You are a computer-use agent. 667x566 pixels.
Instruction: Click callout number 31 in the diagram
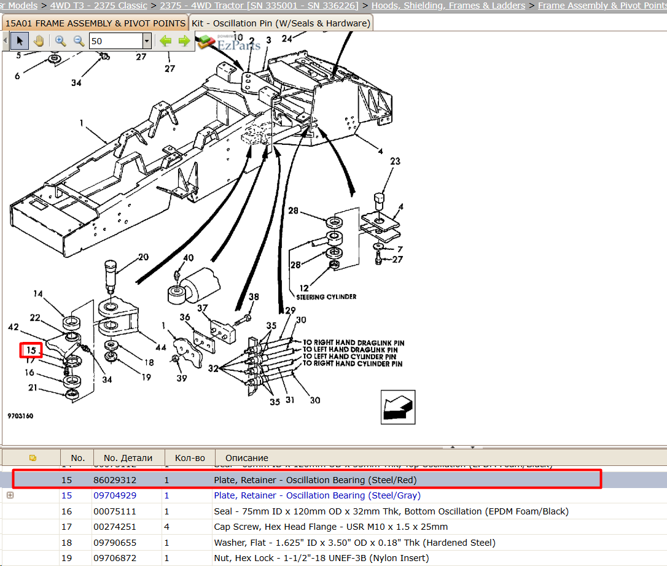click(x=290, y=400)
